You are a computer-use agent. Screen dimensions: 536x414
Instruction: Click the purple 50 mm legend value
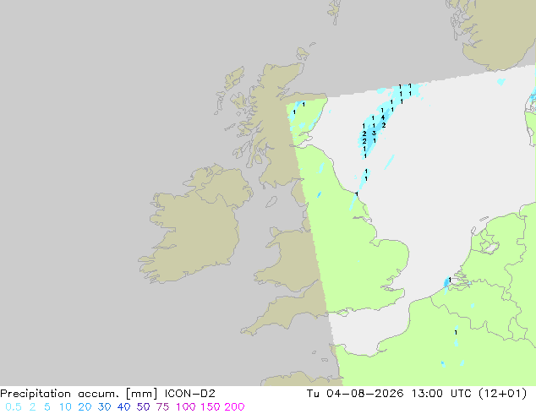pos(143,407)
